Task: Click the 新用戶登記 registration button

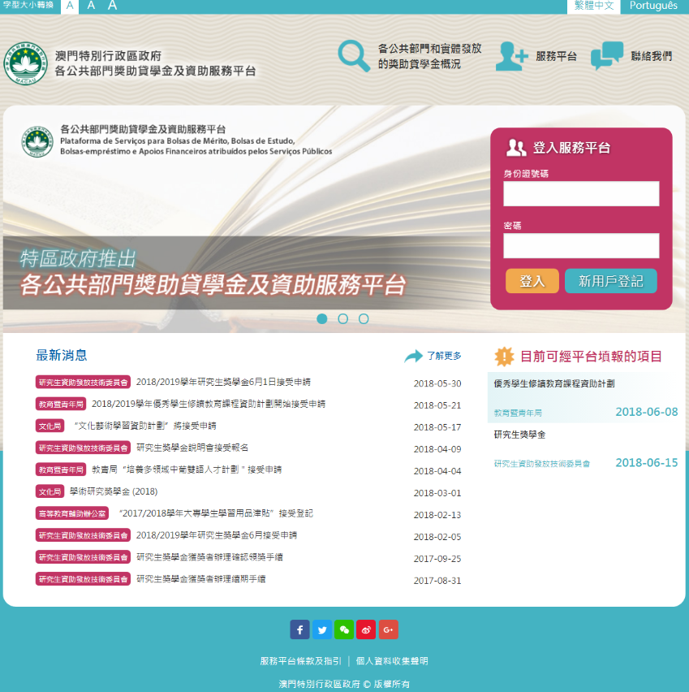Action: (x=610, y=281)
